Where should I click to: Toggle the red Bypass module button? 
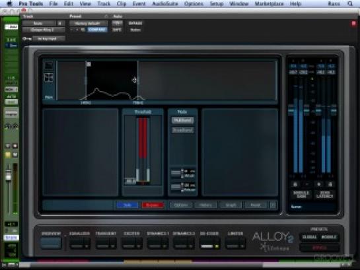(x=153, y=205)
